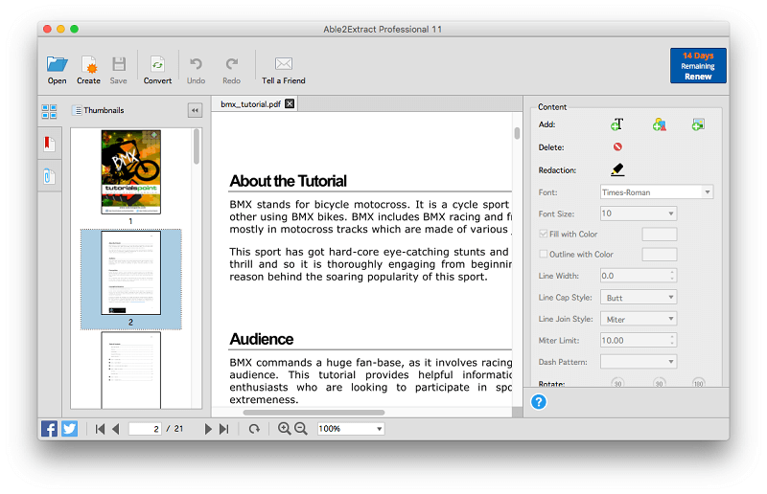
Task: Adjust the Miter Limit stepper
Action: pyautogui.click(x=673, y=340)
